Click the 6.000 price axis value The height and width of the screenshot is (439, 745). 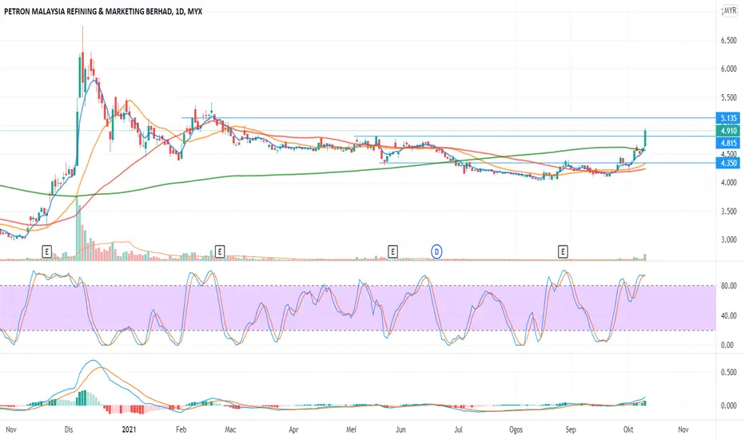(x=728, y=69)
